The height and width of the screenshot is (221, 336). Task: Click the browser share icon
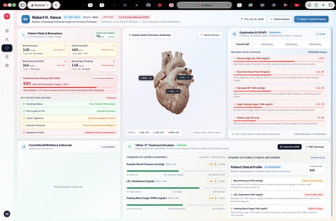[316, 5]
